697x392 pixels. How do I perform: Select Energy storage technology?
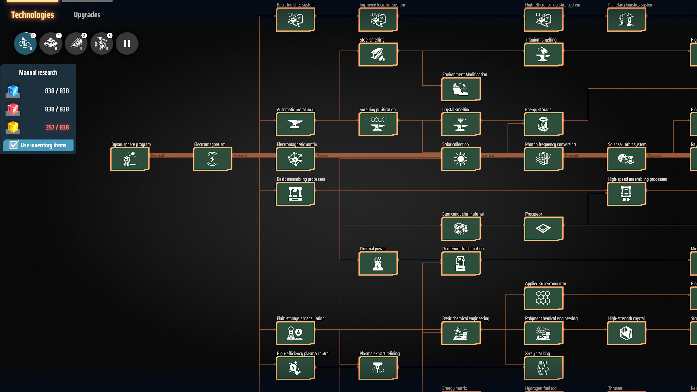click(544, 124)
